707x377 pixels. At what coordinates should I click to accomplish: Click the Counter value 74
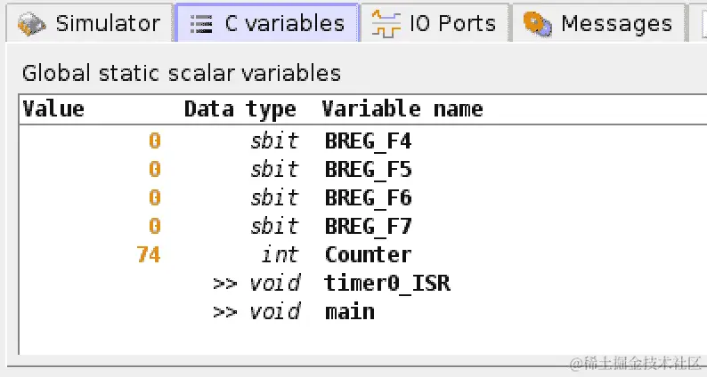pos(149,254)
